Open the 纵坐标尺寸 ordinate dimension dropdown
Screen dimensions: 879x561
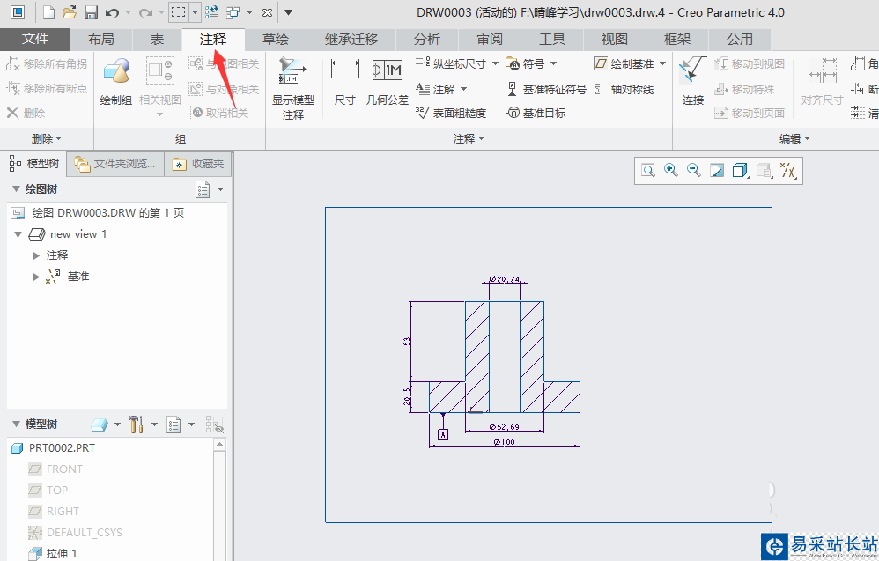(495, 64)
